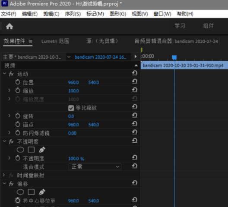
Task: Click the blue playhead marker
Action: [x=174, y=57]
